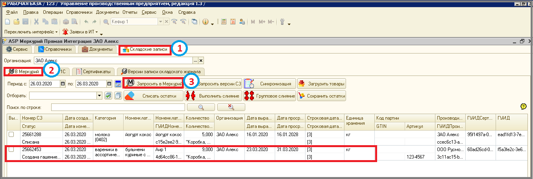This screenshot has height=179, width=533.
Task: Click the Find previous icon in toolbar
Action: click(183, 22)
